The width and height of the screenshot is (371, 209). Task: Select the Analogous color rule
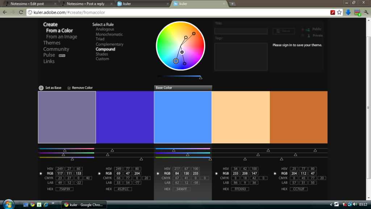(105, 29)
